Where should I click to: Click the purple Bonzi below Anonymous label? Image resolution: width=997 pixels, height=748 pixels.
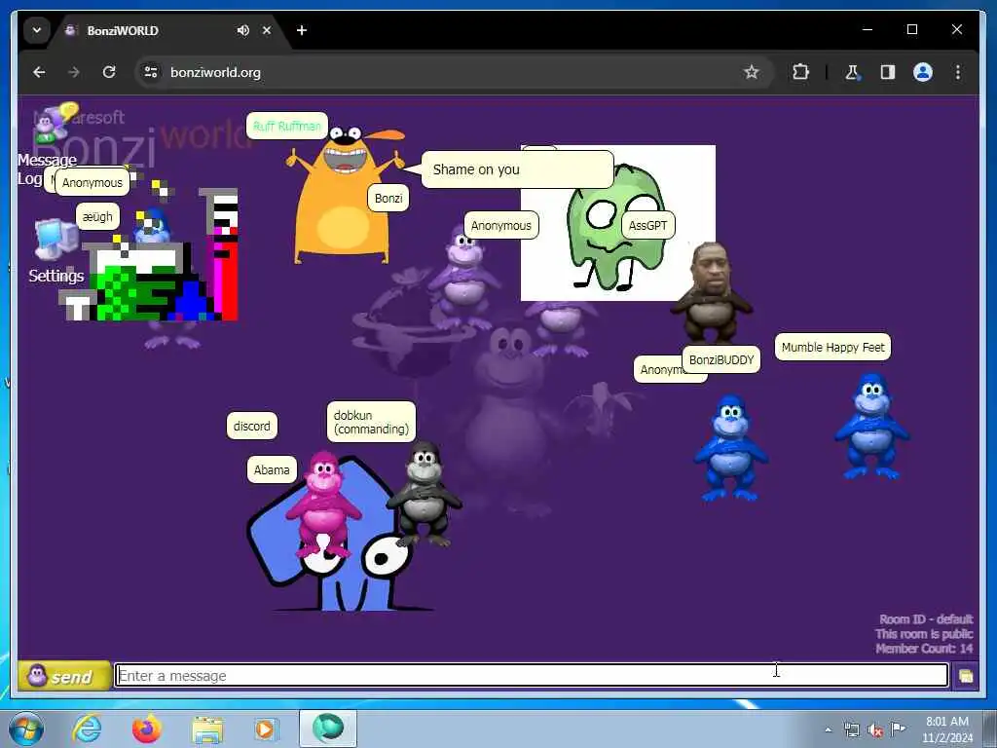click(x=464, y=277)
